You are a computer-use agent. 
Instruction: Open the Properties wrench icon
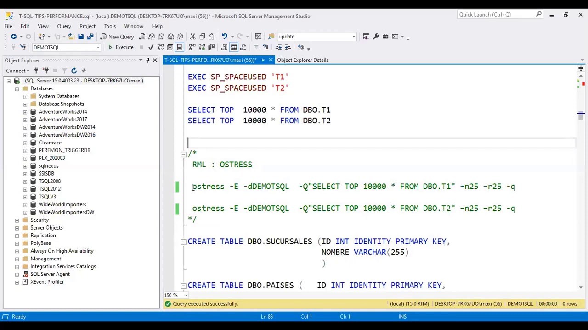[x=376, y=36]
